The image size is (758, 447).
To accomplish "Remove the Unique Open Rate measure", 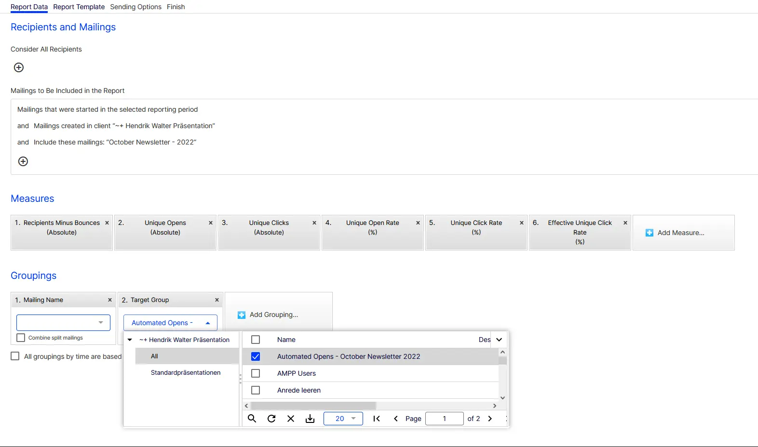I will pos(418,223).
